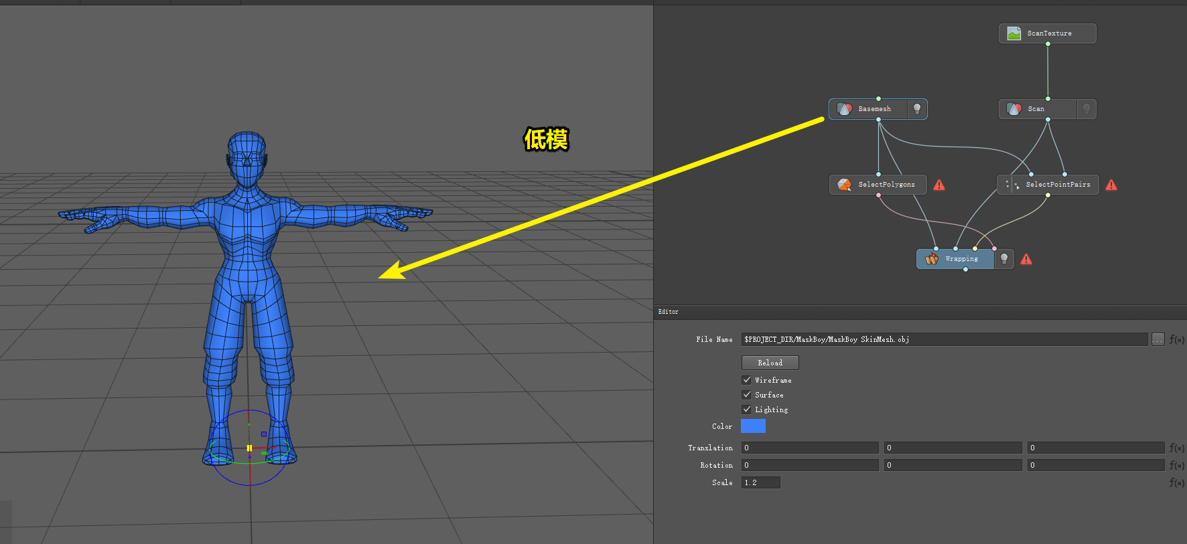Viewport: 1187px width, 544px height.
Task: Select the SelectPointPairs node
Action: tap(1048, 185)
